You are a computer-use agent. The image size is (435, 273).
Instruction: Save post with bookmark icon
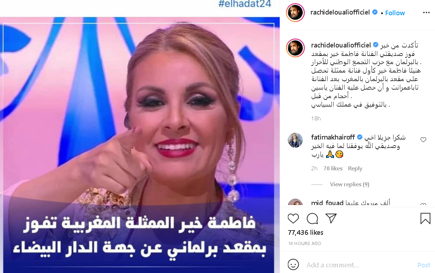click(x=425, y=218)
